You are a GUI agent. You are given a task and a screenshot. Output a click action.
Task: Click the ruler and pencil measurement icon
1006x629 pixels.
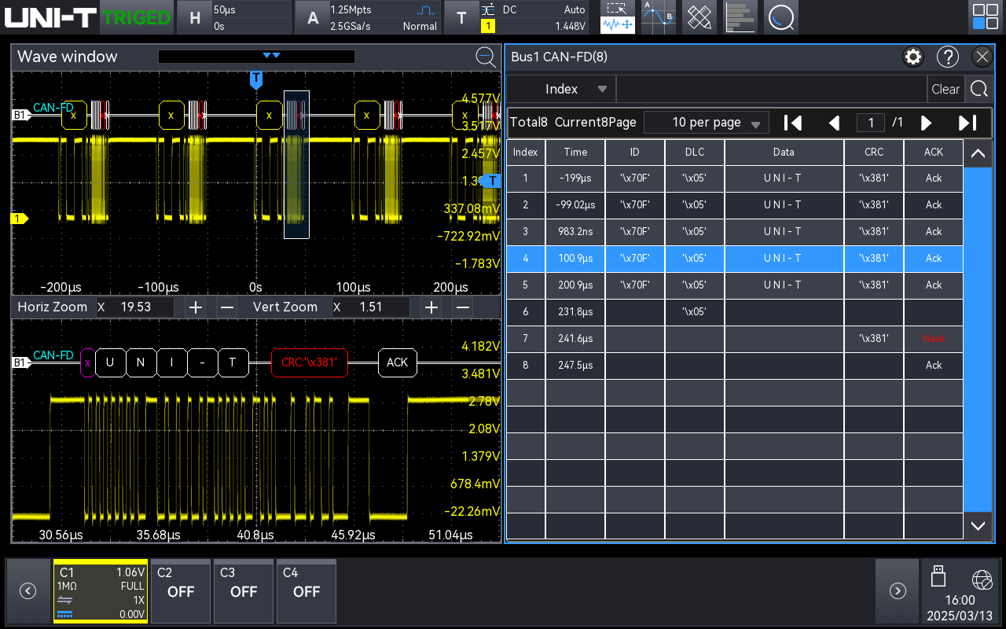tap(699, 17)
